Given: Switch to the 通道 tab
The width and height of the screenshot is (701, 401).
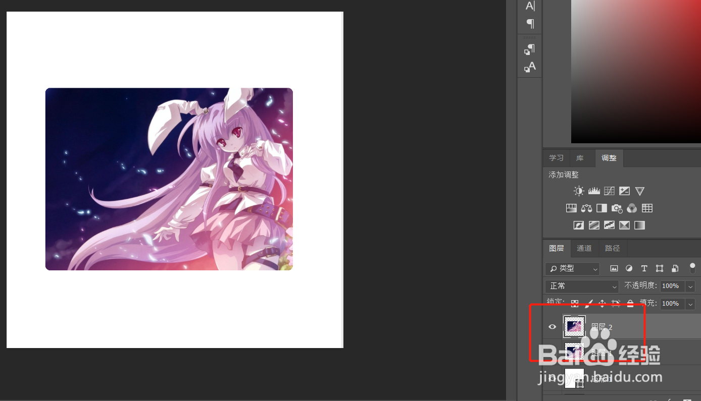Looking at the screenshot, I should 584,248.
